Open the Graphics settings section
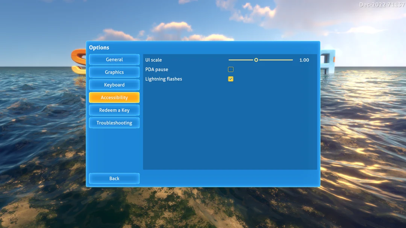406x228 pixels. pyautogui.click(x=114, y=72)
